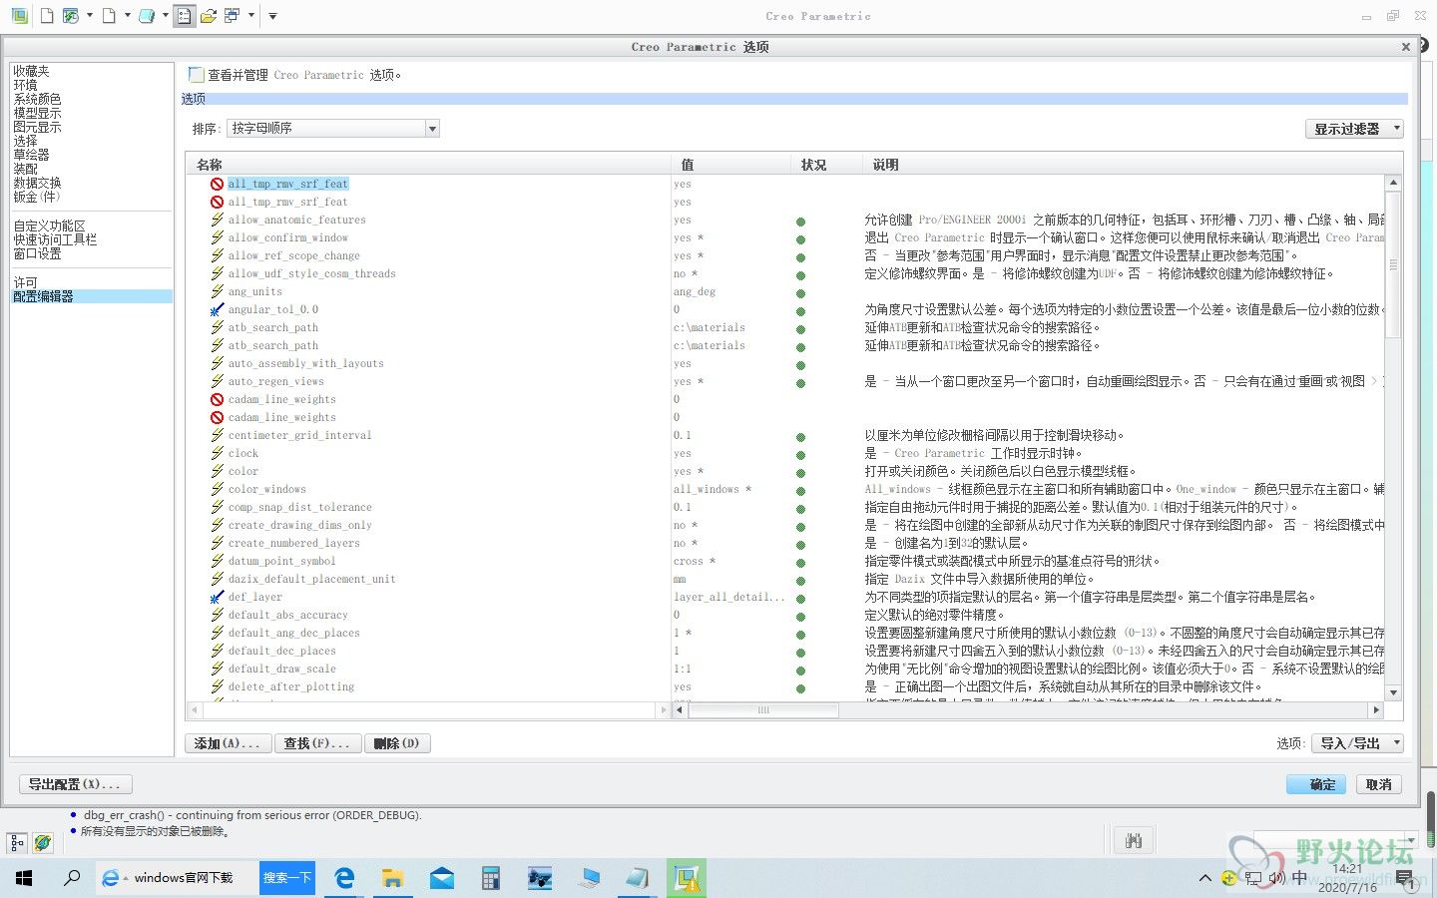Click the 查找(F)... button
The width and height of the screenshot is (1437, 898).
(x=316, y=743)
